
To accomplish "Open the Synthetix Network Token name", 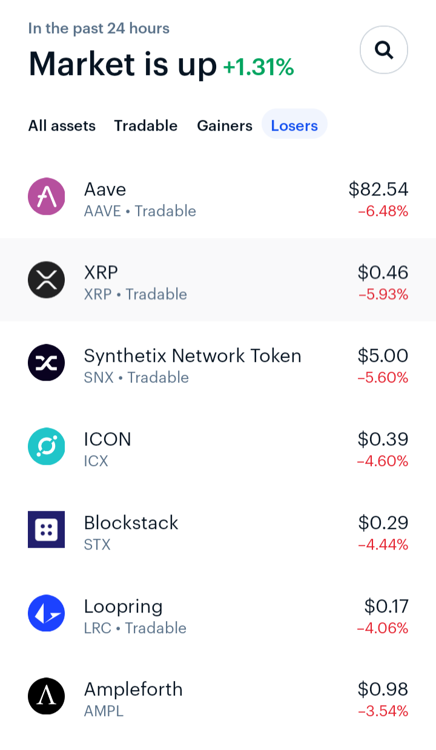I will [193, 355].
